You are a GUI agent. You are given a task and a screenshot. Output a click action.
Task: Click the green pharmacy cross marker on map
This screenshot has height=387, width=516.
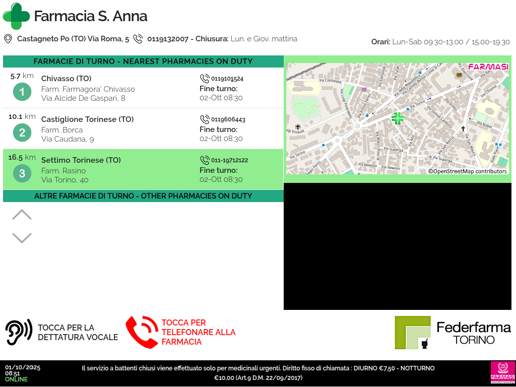pyautogui.click(x=398, y=118)
